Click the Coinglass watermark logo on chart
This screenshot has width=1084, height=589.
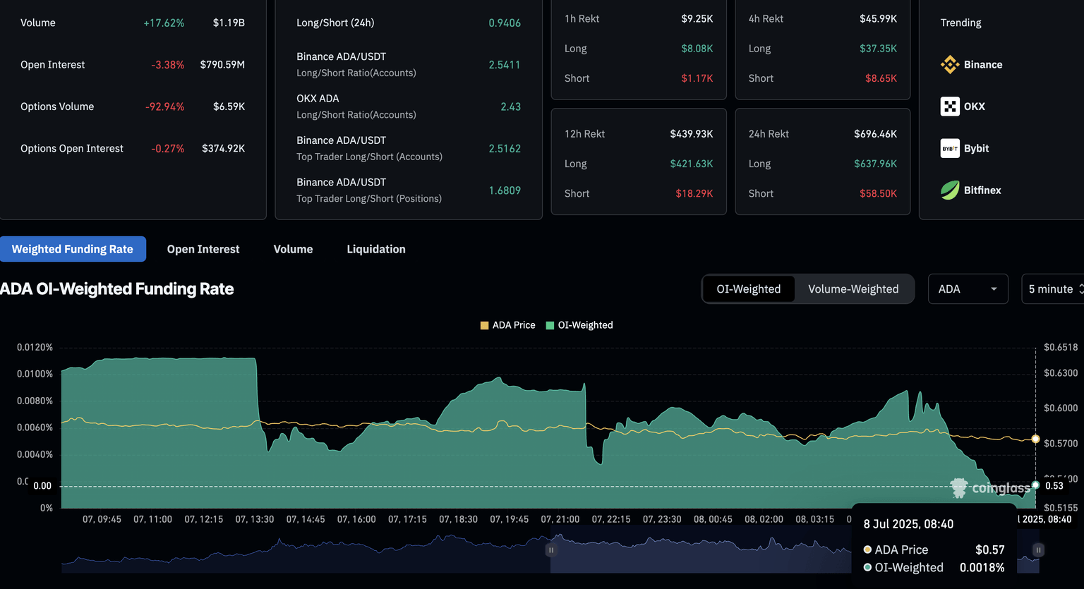[x=958, y=487]
